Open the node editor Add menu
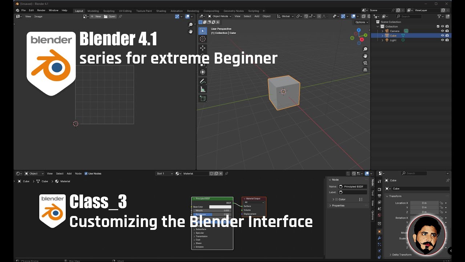Screen dimensions: 465x262 point(69,174)
